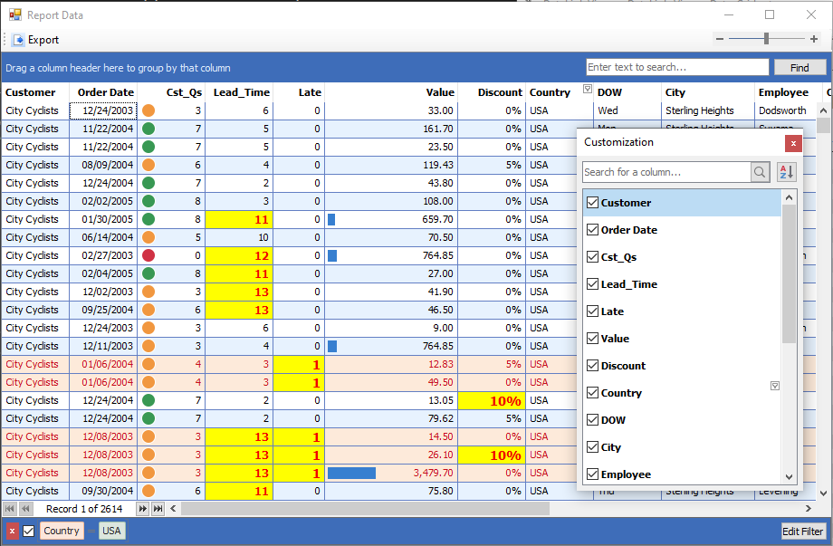Sort by the Value column header
This screenshot has height=546, width=833.
click(x=391, y=91)
